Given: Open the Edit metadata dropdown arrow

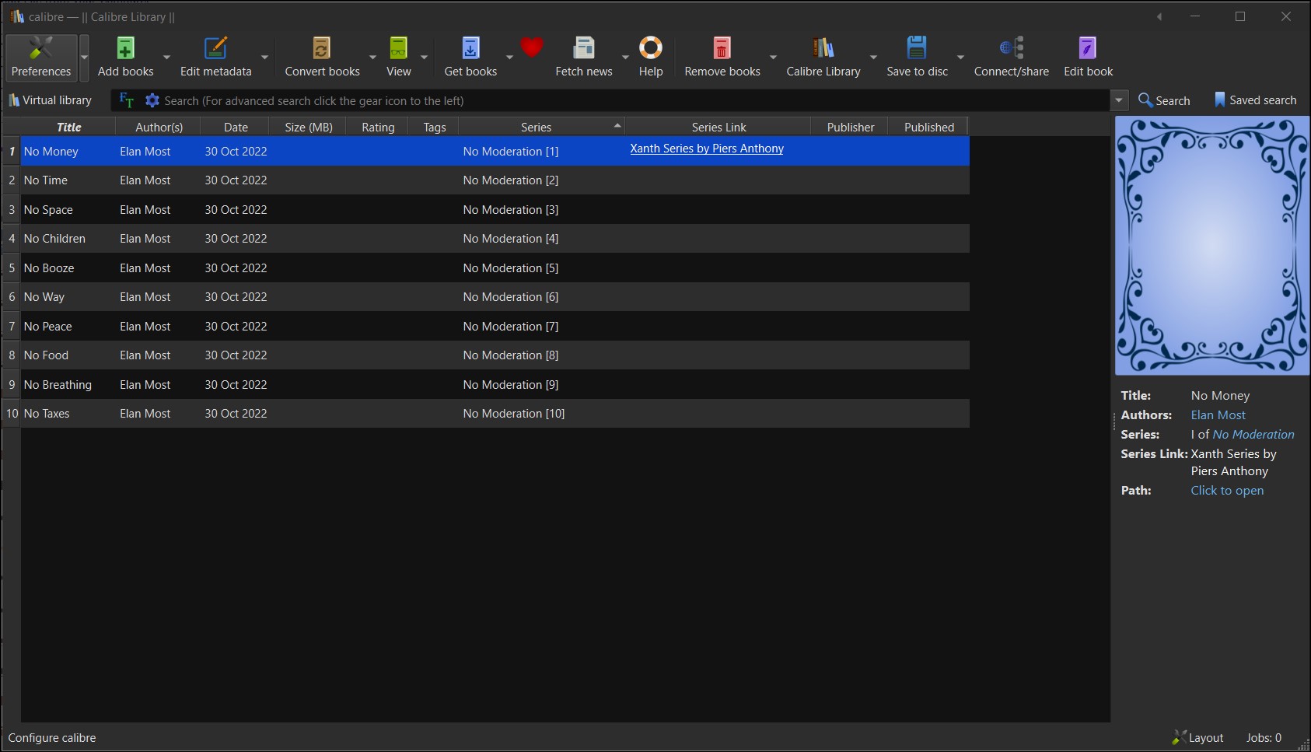Looking at the screenshot, I should pyautogui.click(x=264, y=57).
